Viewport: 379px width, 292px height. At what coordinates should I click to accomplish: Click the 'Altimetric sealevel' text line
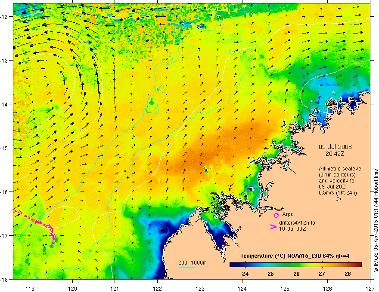coord(341,169)
